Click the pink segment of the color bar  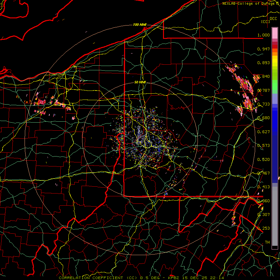pos(275,33)
